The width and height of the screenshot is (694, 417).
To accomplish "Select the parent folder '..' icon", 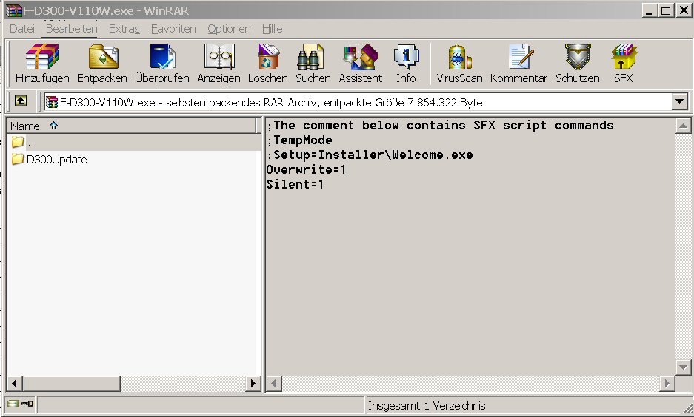I will click(x=17, y=142).
